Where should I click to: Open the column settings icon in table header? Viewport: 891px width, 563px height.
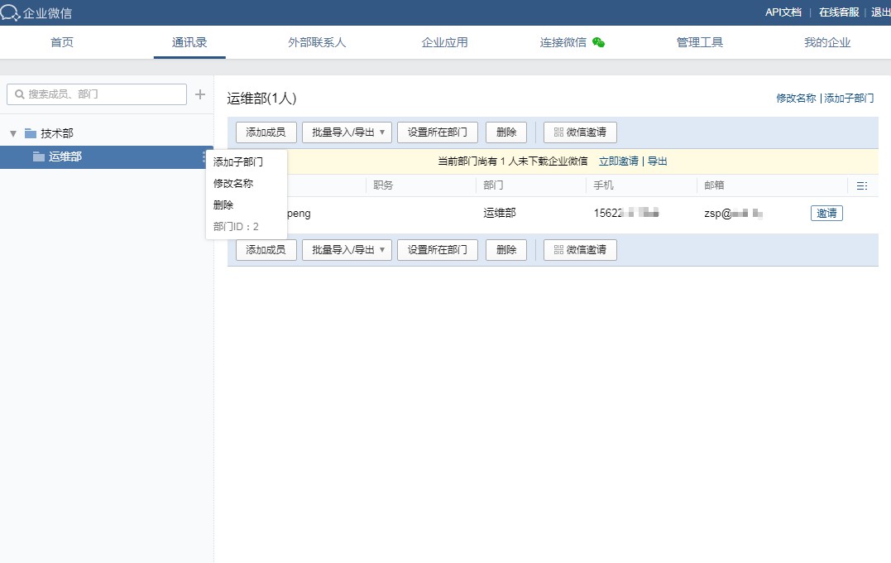861,186
